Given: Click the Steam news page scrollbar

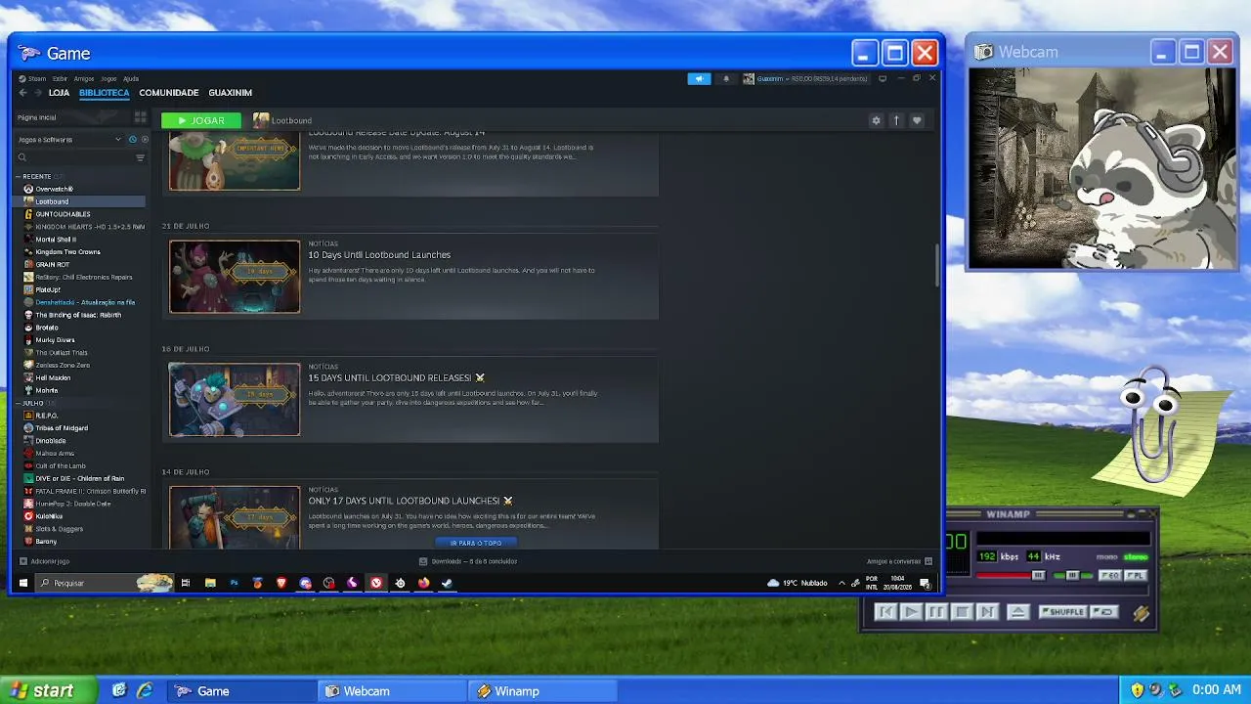Looking at the screenshot, I should coord(936,264).
